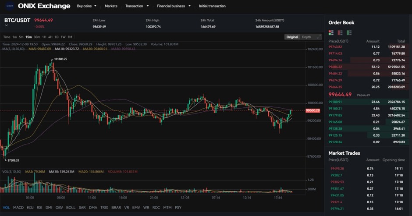Open the Buy coins dropdown menu

coord(86,6)
